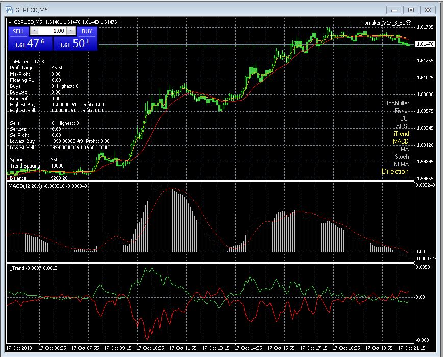Click the i_Trend scale value 0.0059
The width and height of the screenshot is (443, 357).
(423, 267)
